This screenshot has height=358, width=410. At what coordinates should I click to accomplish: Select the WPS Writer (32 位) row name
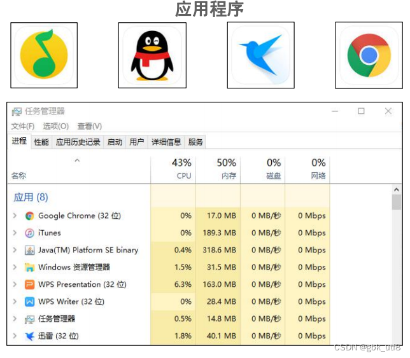71,301
